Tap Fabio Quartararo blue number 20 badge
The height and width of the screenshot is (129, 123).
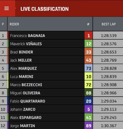click(x=88, y=101)
